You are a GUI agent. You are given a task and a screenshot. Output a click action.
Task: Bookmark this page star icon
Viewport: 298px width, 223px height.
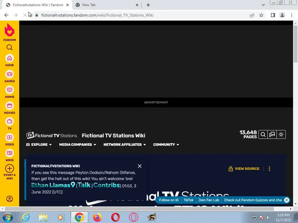[261, 15]
